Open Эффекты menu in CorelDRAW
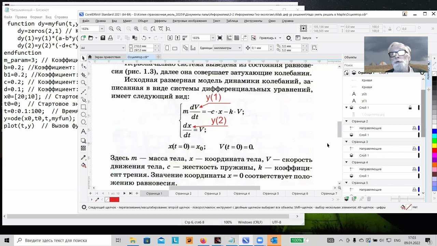The image size is (437, 246). 160,21
